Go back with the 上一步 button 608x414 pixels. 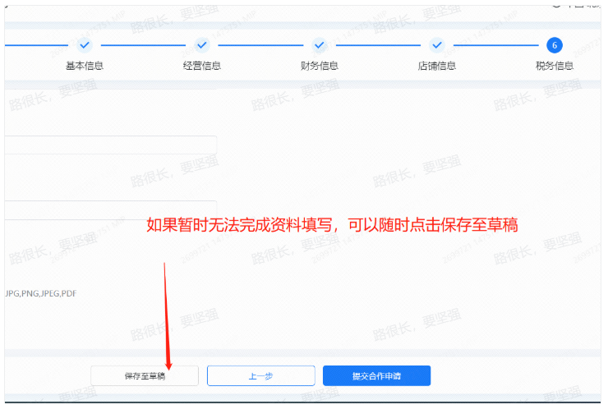[261, 376]
